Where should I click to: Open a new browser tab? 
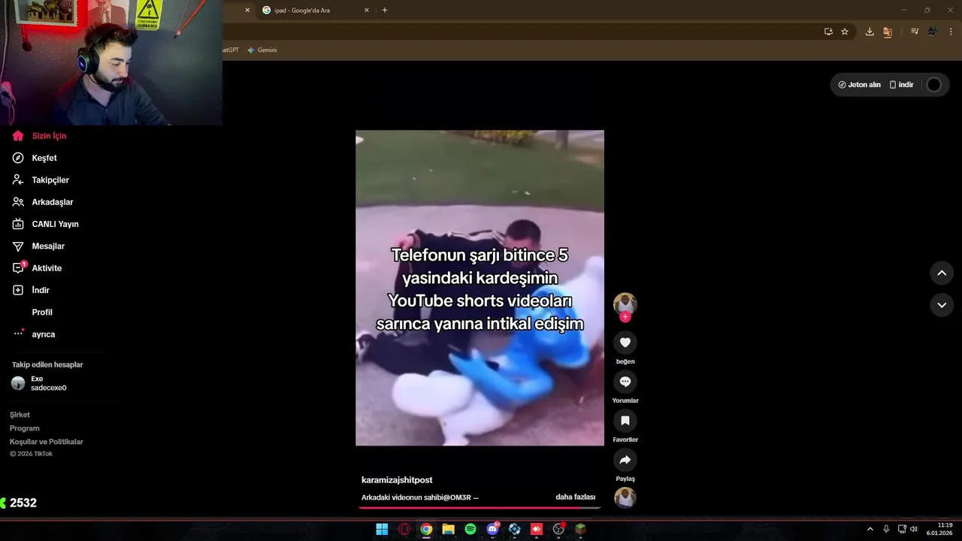click(x=385, y=11)
